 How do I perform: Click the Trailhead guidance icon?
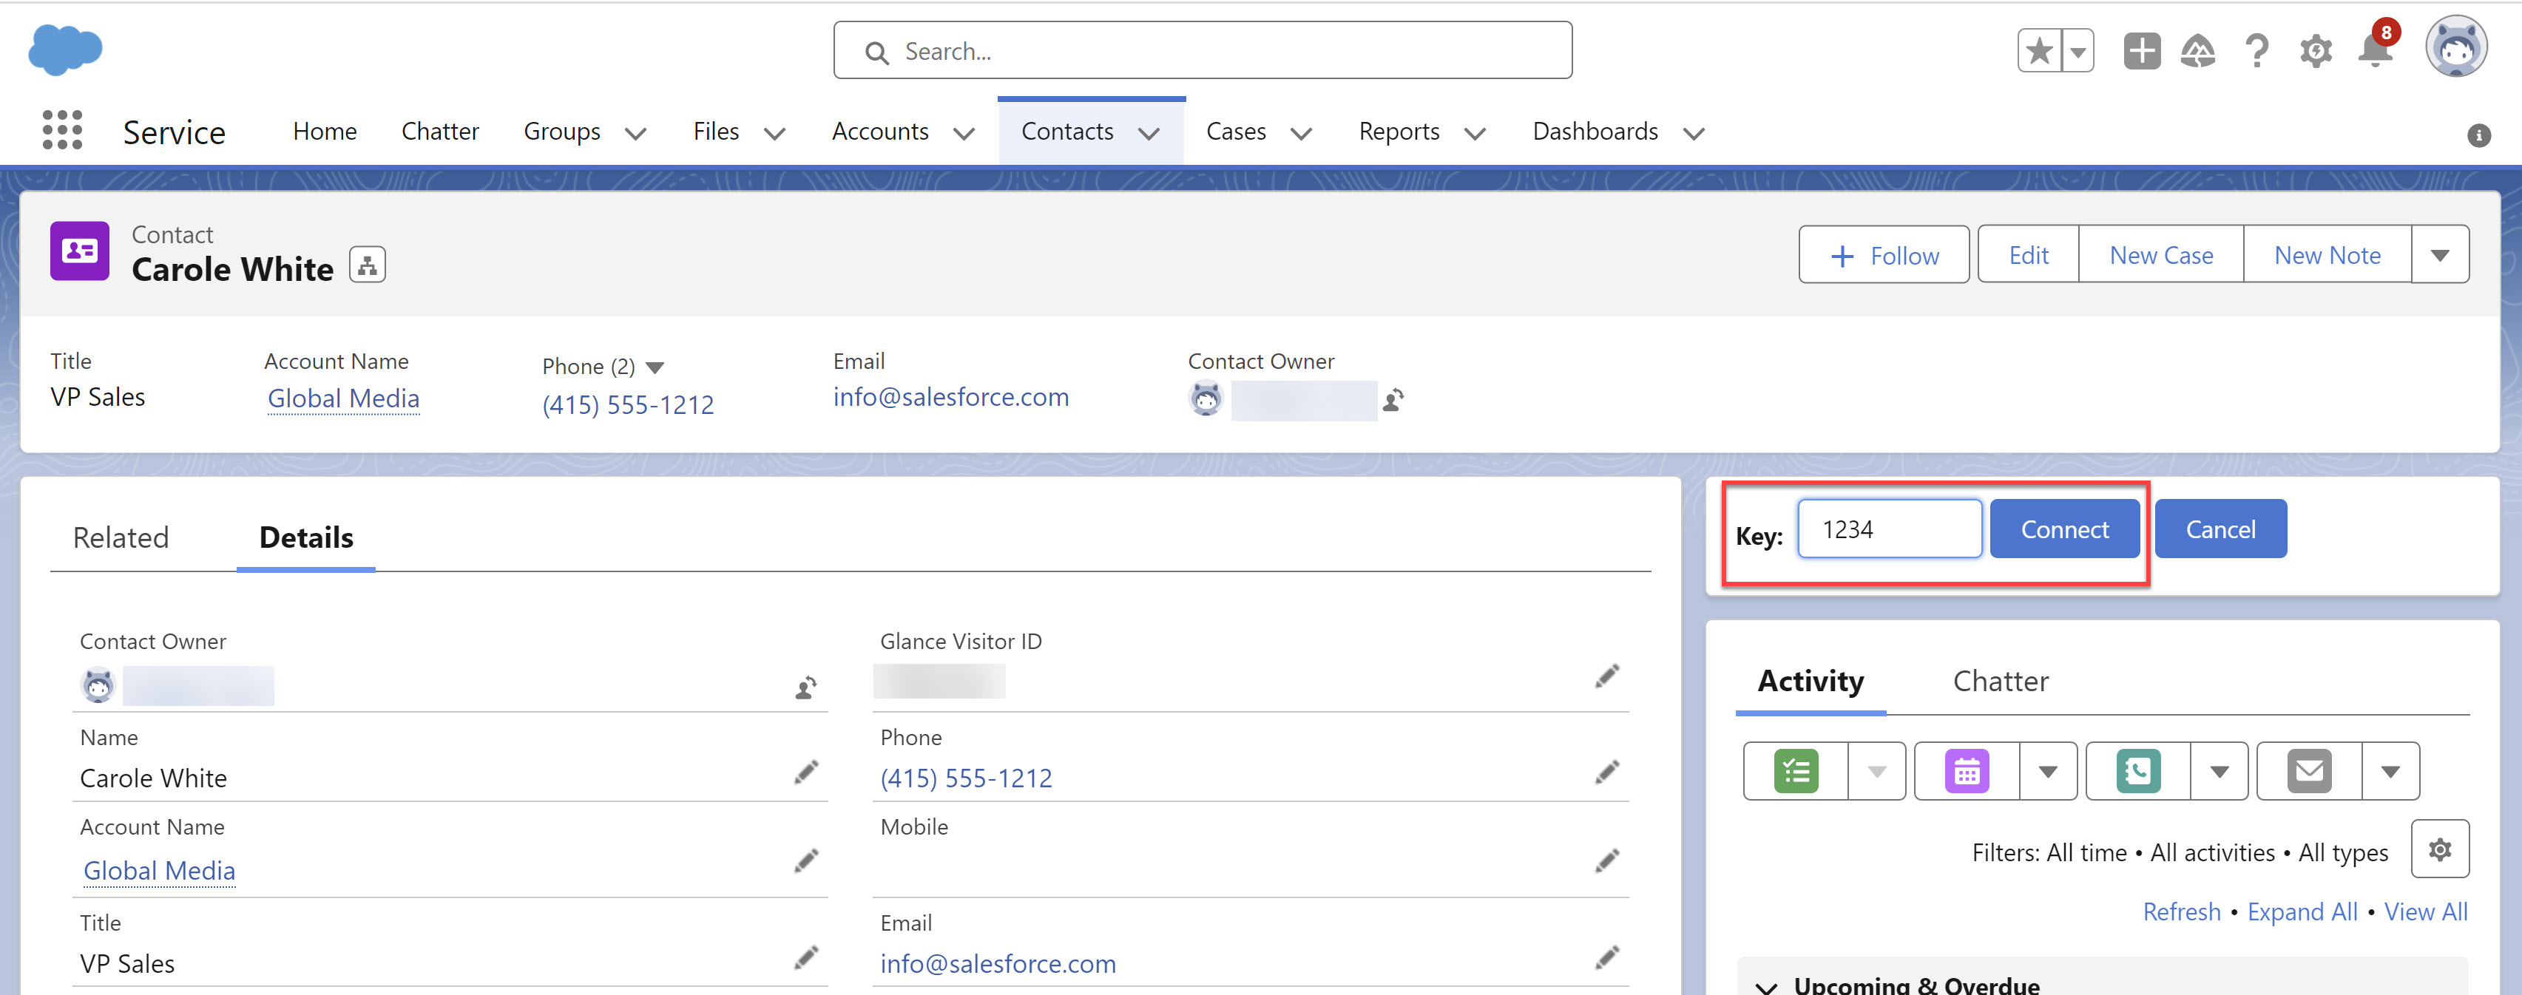(2198, 51)
